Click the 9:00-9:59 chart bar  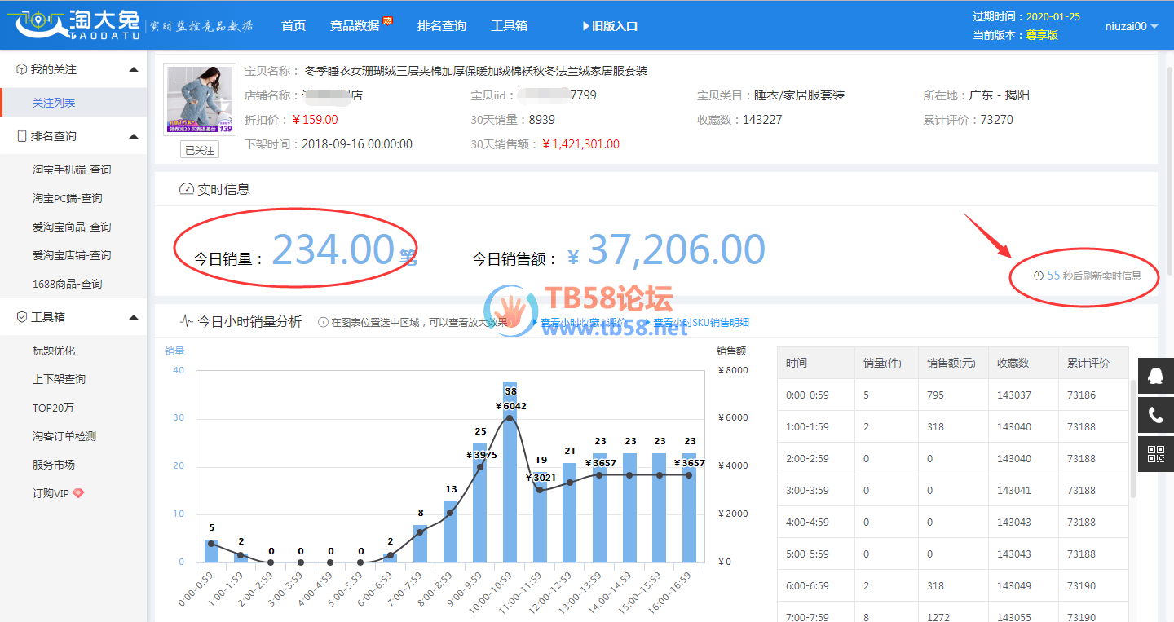pyautogui.click(x=480, y=503)
